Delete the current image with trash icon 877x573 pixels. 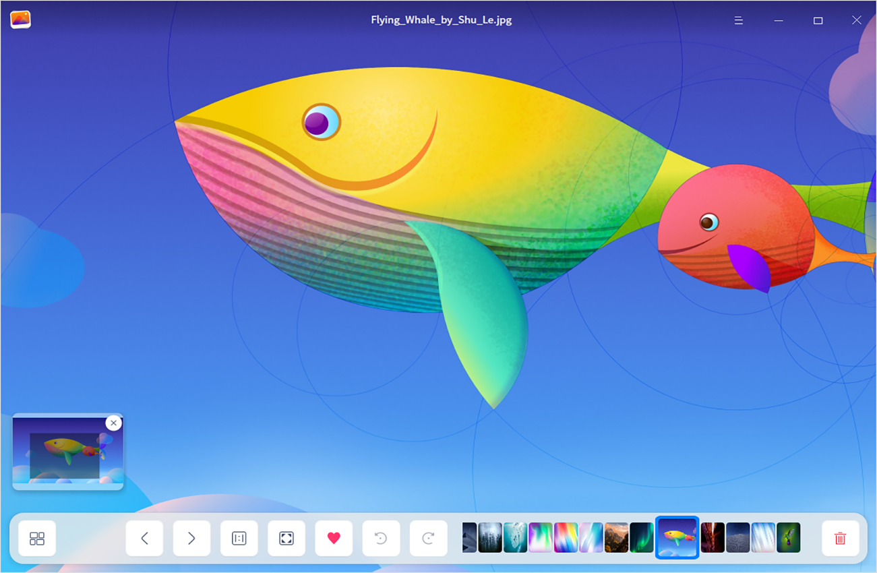840,539
